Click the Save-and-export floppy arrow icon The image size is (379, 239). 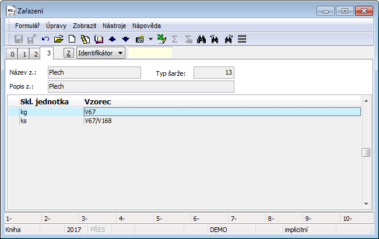coord(31,39)
